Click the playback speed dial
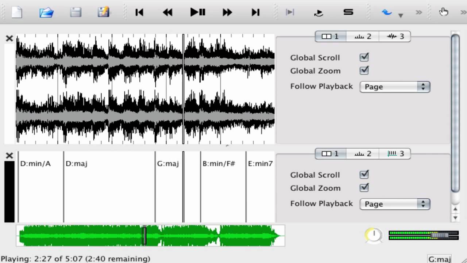This screenshot has height=263, width=467. pyautogui.click(x=374, y=235)
